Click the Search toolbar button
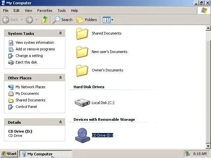Image resolution: width=211 pixels, height=158 pixels. coord(62,20)
